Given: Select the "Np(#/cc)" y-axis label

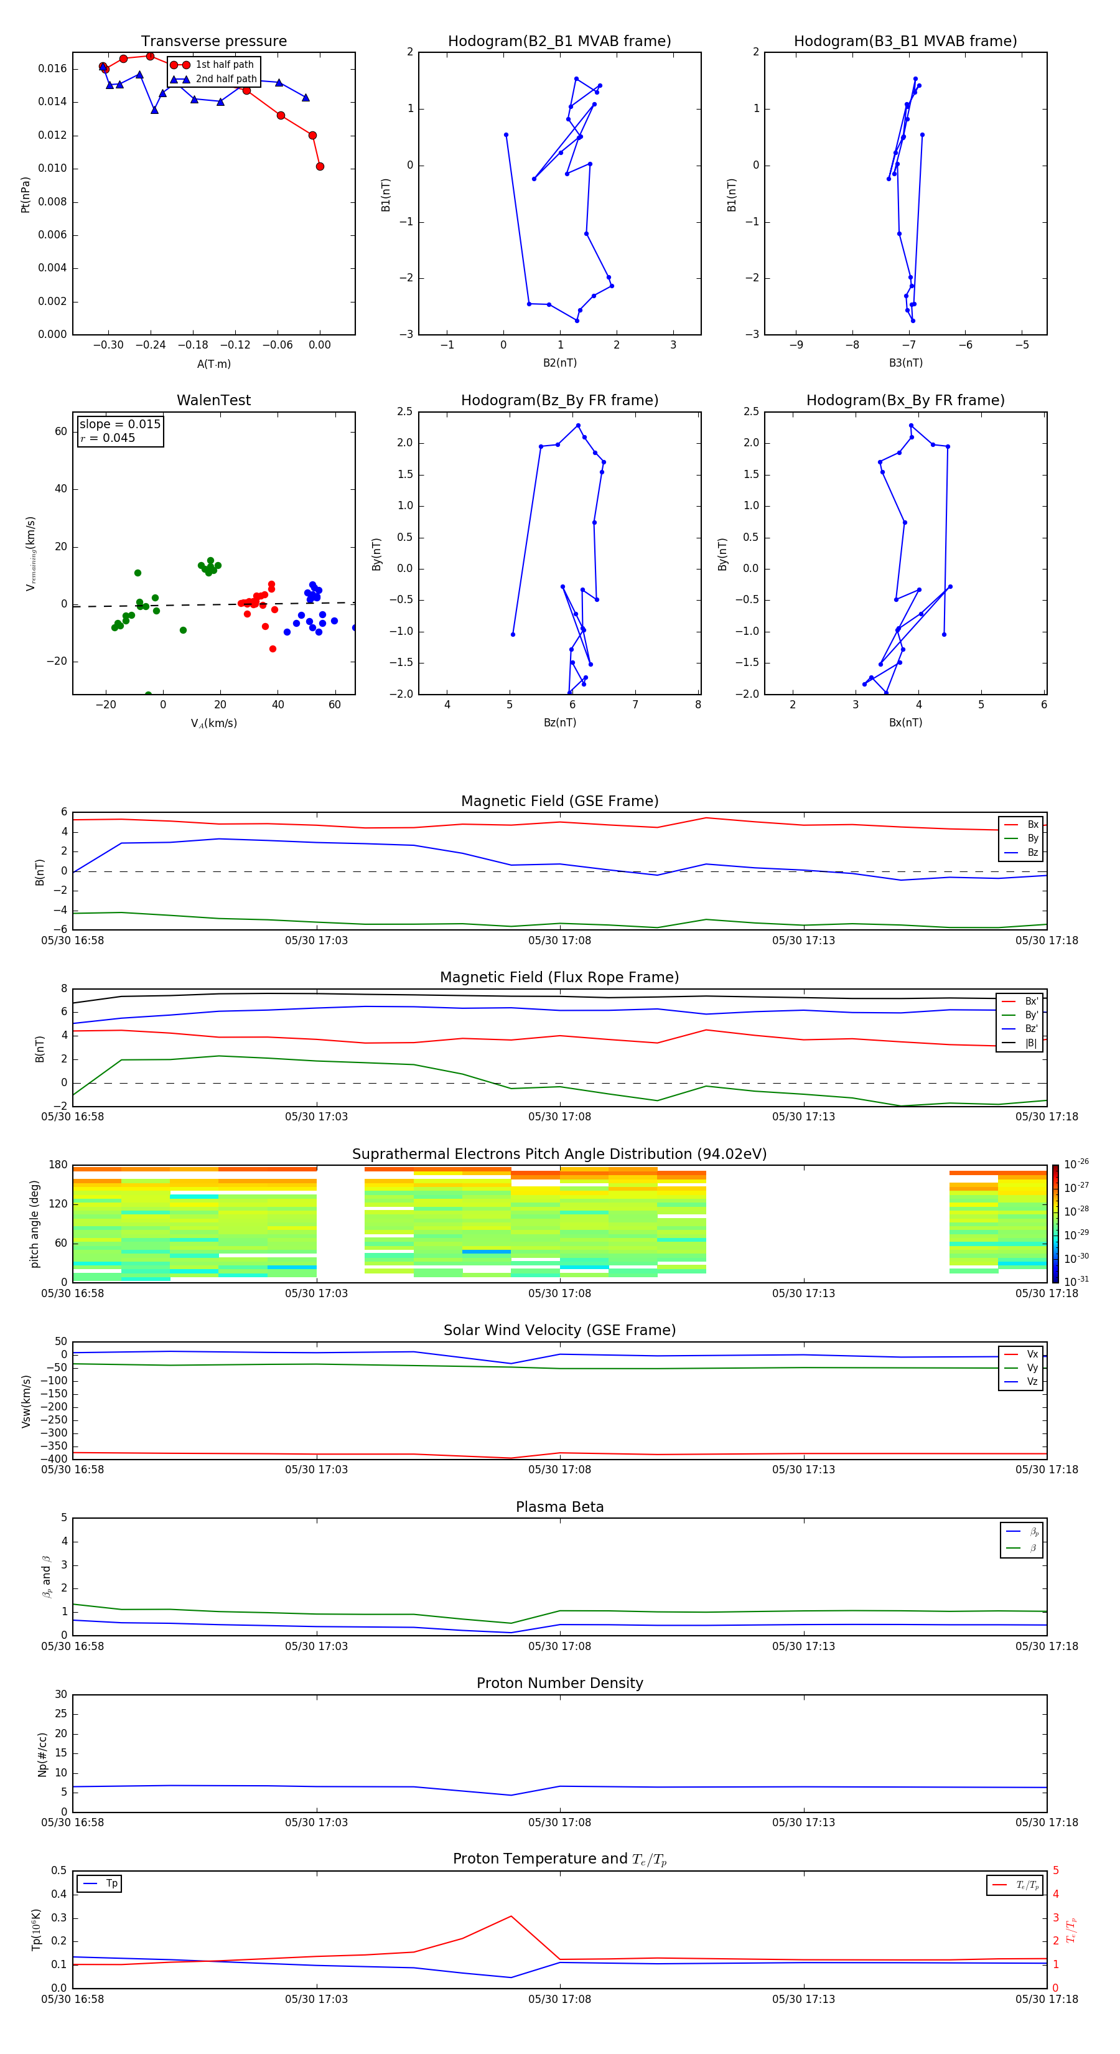Looking at the screenshot, I should click(42, 1754).
